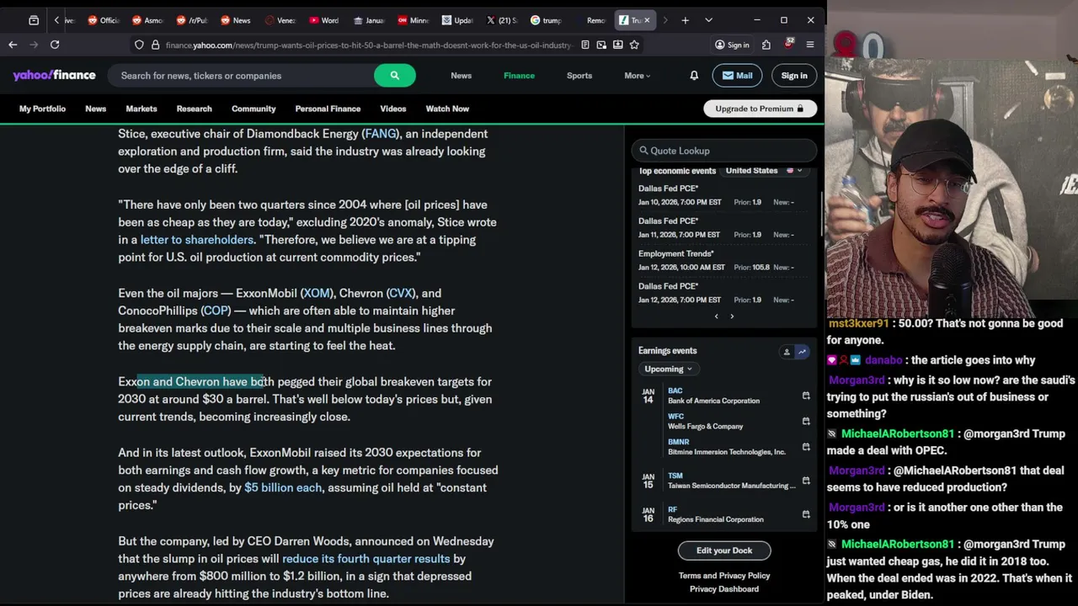The height and width of the screenshot is (606, 1078).
Task: Open the browser extensions puzzle icon
Action: (x=766, y=45)
